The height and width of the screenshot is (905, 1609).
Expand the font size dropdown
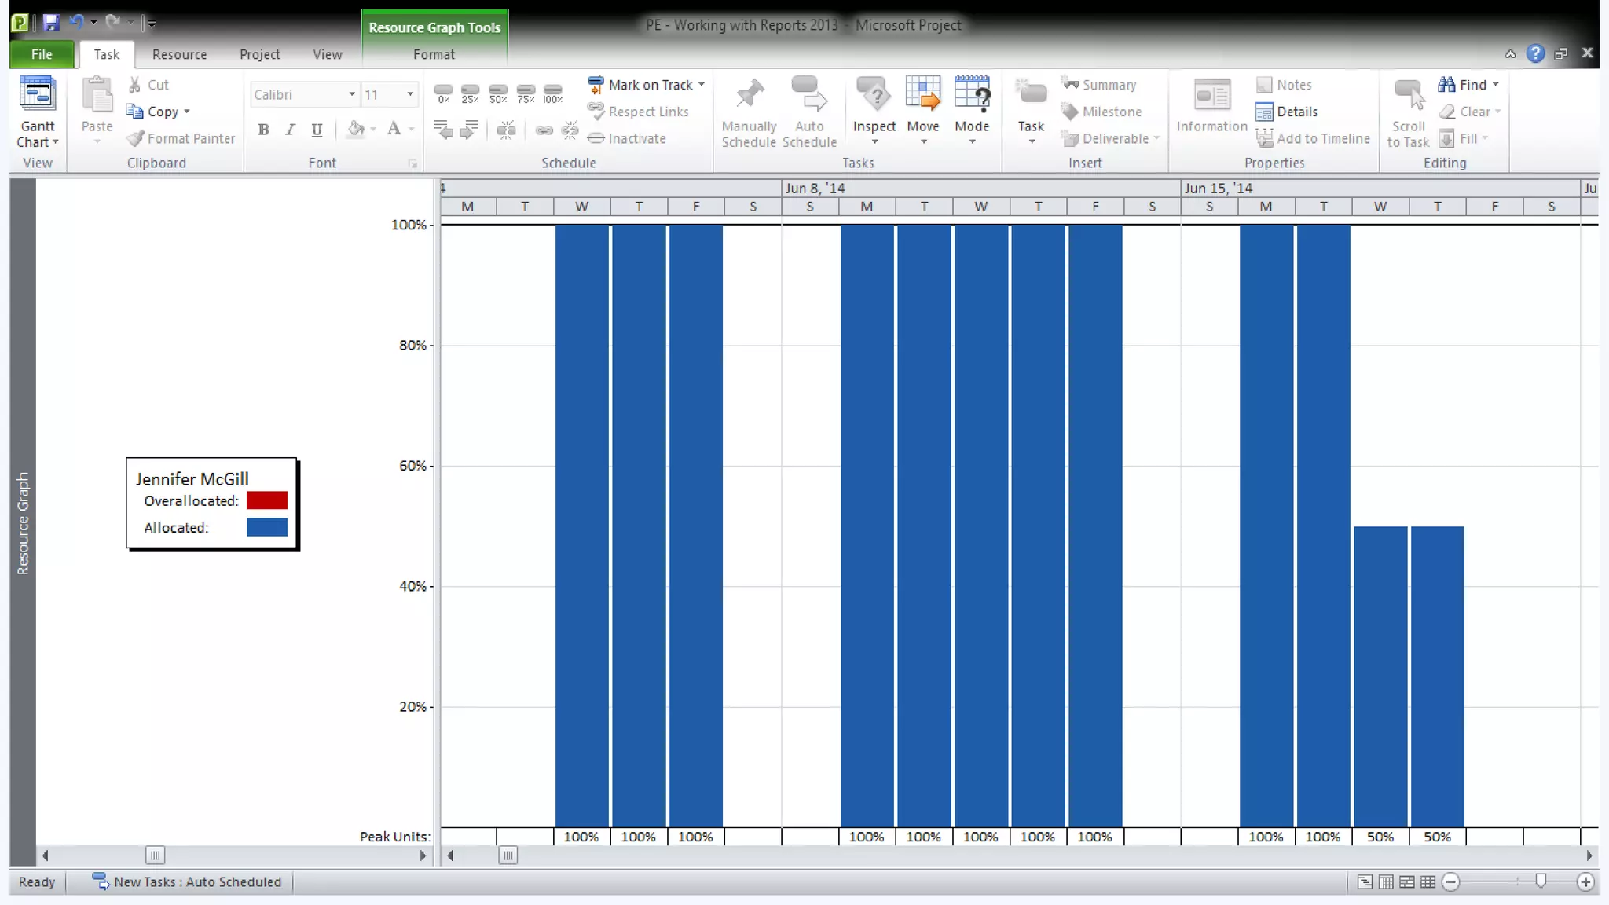409,94
